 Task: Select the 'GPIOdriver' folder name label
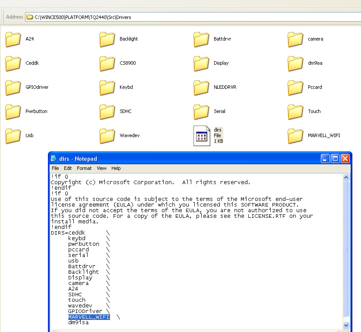37,87
